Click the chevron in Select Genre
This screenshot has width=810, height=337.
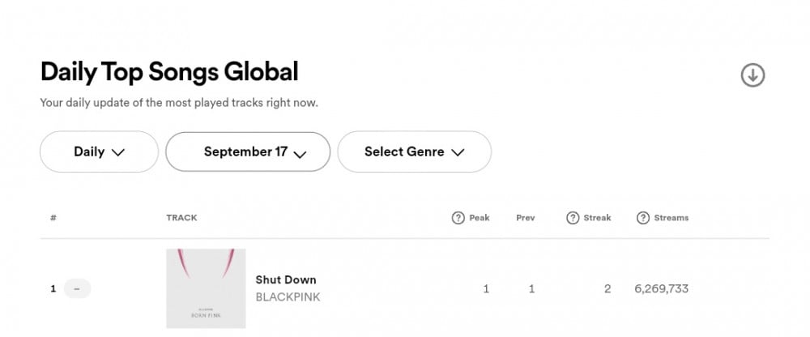point(457,152)
